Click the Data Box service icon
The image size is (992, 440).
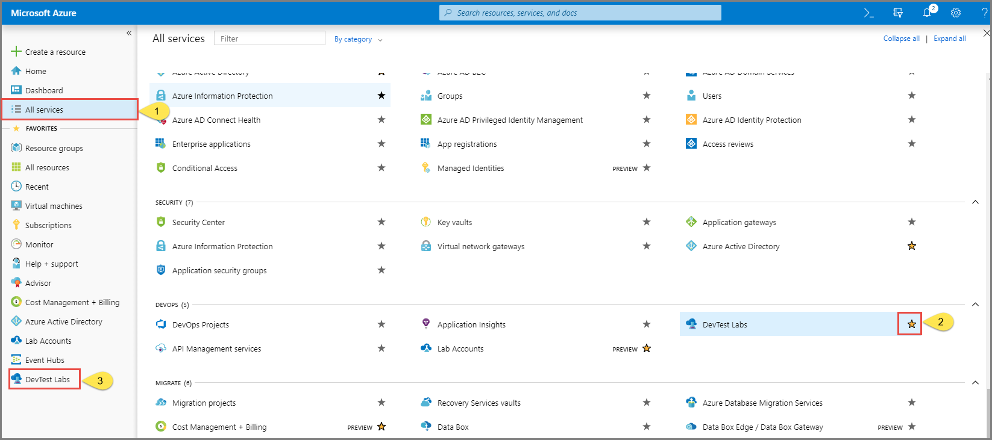pos(426,427)
